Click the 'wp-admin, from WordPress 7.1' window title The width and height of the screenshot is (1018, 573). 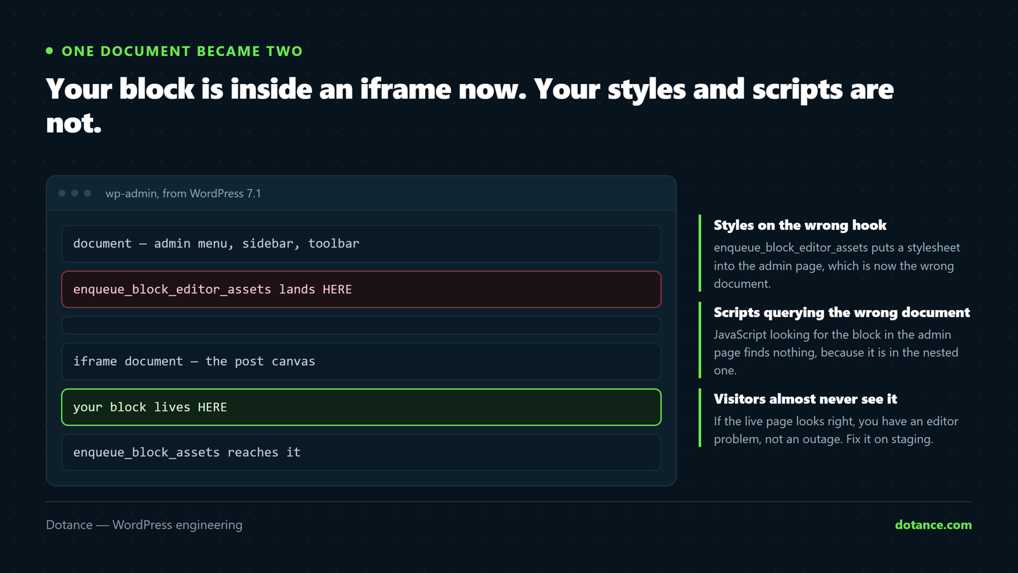coord(183,194)
